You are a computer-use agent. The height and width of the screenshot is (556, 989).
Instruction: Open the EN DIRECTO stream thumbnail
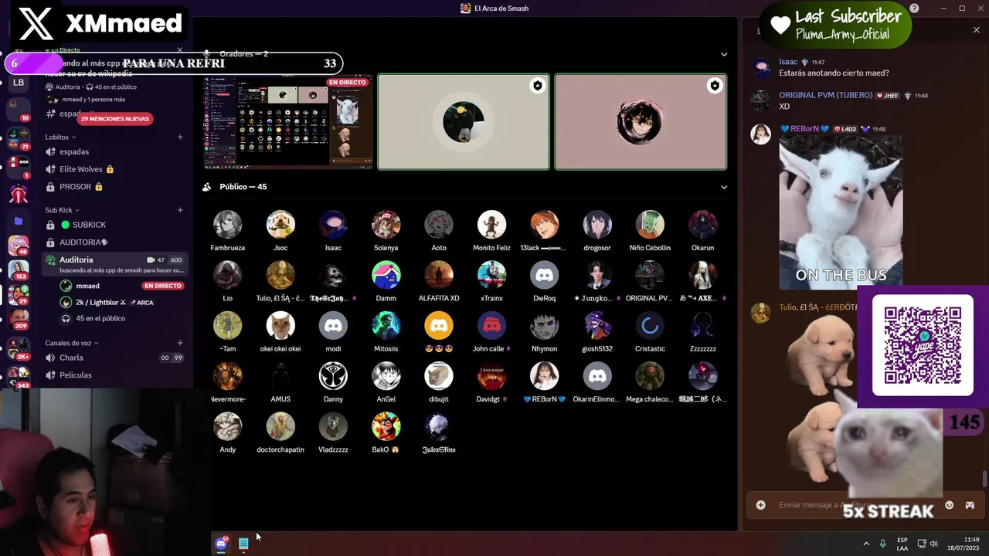coord(288,121)
